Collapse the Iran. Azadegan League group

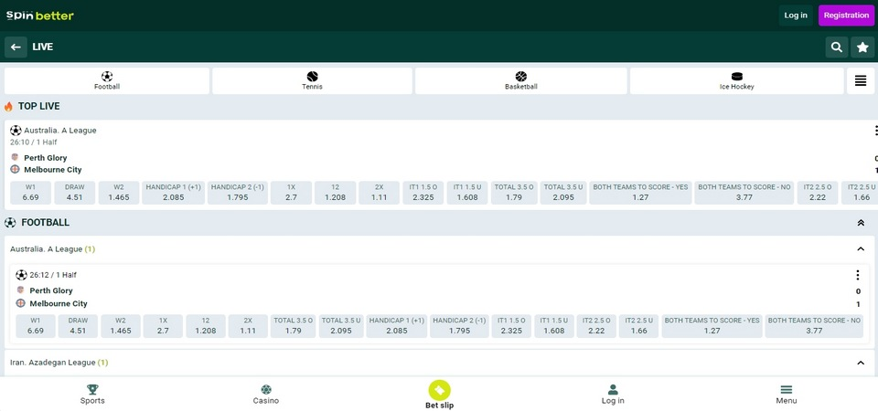click(860, 363)
